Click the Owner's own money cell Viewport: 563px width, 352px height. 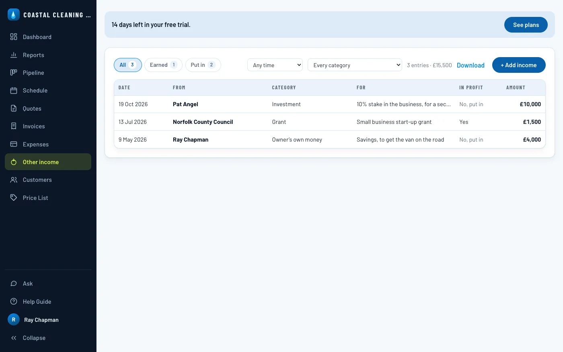point(297,140)
